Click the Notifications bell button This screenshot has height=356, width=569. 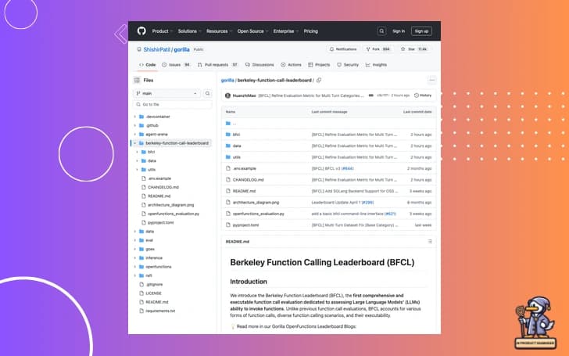tap(343, 49)
